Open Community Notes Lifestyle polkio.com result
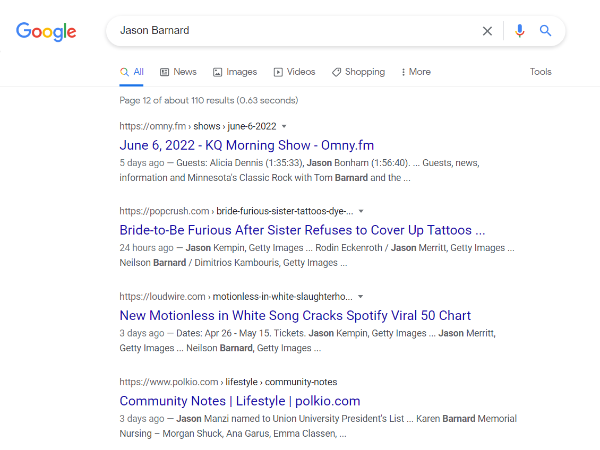The width and height of the screenshot is (600, 450). point(240,401)
